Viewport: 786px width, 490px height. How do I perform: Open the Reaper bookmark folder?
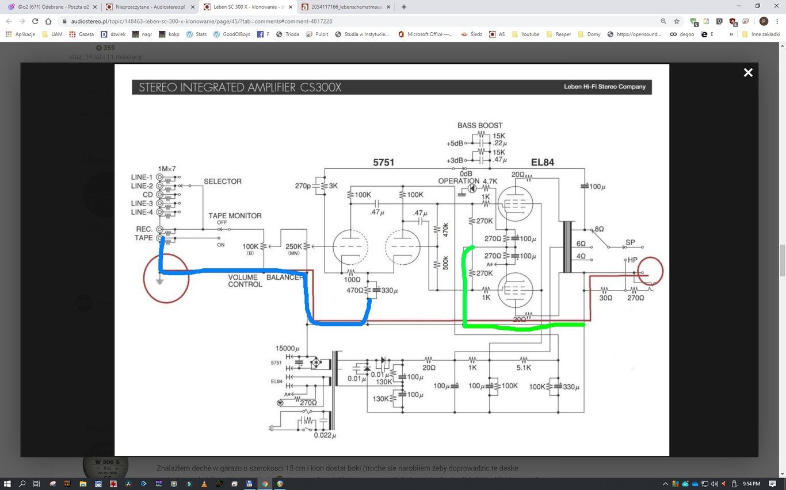(559, 34)
